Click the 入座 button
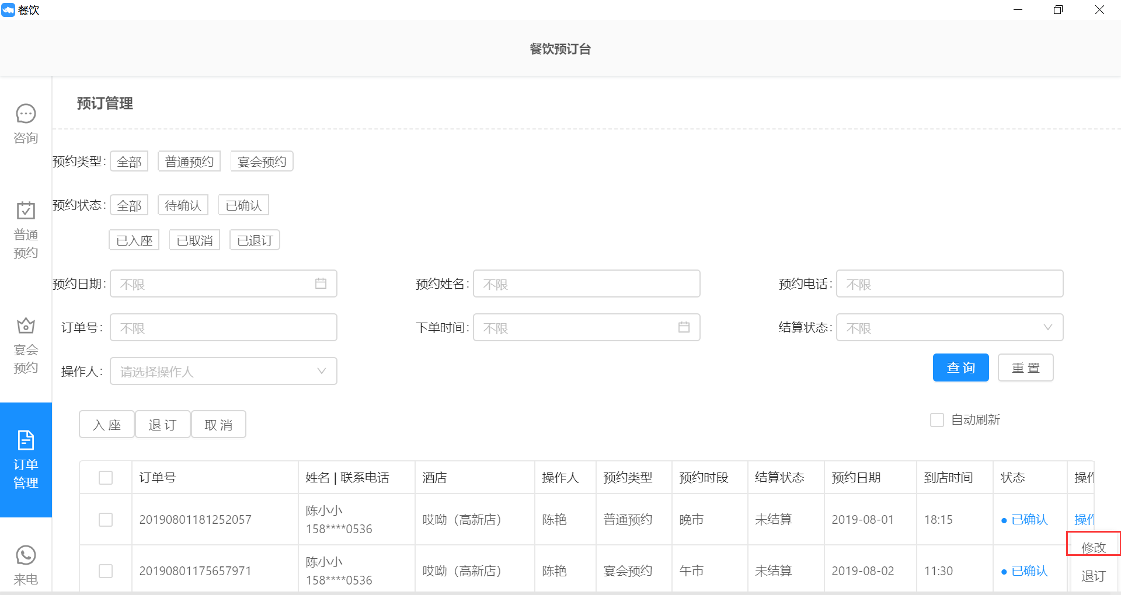Viewport: 1121px width, 595px height. pos(107,425)
